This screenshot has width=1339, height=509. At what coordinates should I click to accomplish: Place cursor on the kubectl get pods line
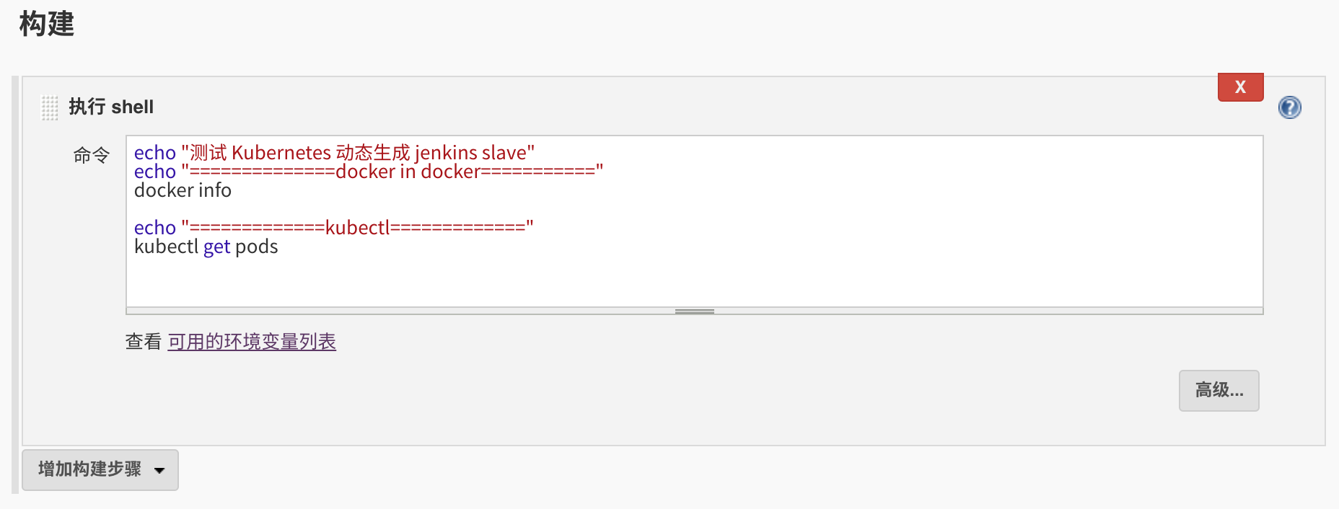point(206,247)
